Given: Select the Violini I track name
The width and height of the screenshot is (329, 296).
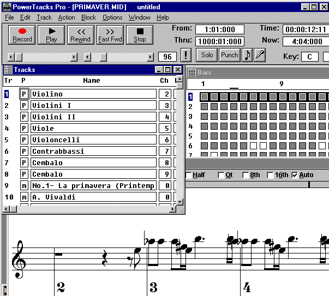Looking at the screenshot, I should click(x=93, y=105).
